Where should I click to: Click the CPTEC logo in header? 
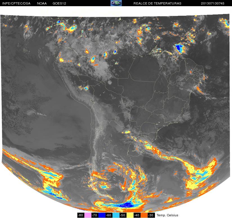coord(116,3)
